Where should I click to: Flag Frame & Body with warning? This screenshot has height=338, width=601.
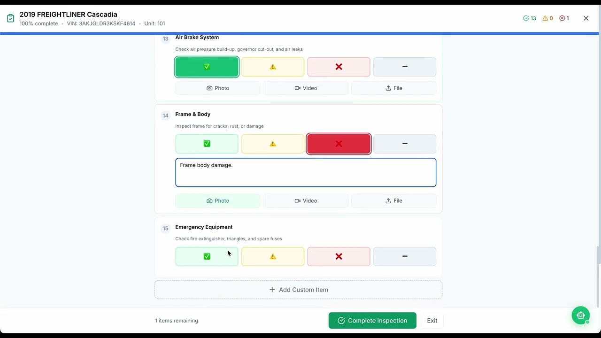pos(273,144)
